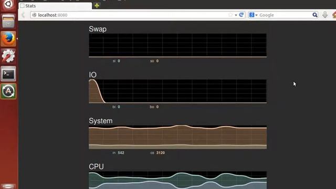Click the Swap heading
Image resolution: width=336 pixels, height=189 pixels.
(x=98, y=29)
